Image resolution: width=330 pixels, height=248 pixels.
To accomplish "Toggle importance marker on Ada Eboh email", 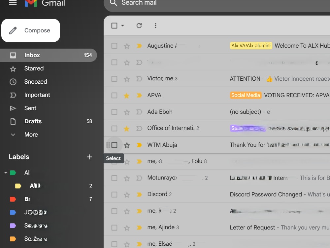I will [x=139, y=112].
